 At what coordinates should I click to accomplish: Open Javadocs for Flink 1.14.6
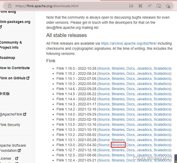pos(144,89)
